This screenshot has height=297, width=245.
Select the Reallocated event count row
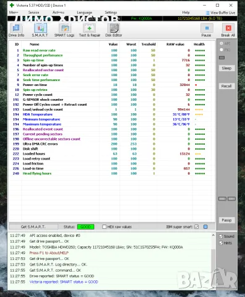click(x=111, y=129)
